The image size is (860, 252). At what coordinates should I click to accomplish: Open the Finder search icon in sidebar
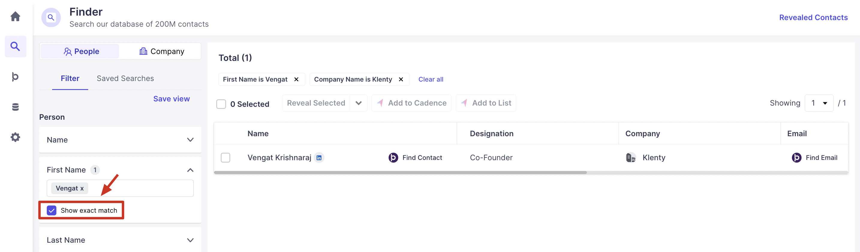[x=15, y=46]
